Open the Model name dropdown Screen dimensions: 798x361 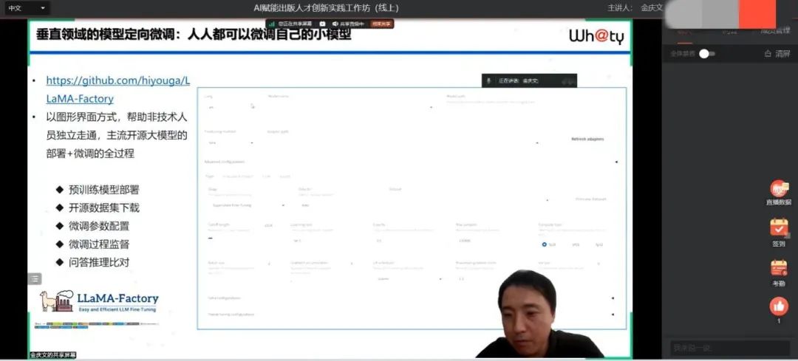click(350, 107)
